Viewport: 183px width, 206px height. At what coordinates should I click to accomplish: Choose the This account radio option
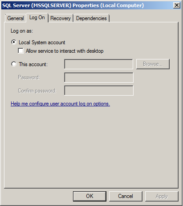[x=14, y=64]
